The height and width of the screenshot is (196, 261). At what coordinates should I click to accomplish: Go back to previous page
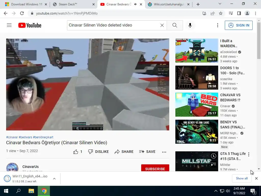pyautogui.click(x=6, y=13)
